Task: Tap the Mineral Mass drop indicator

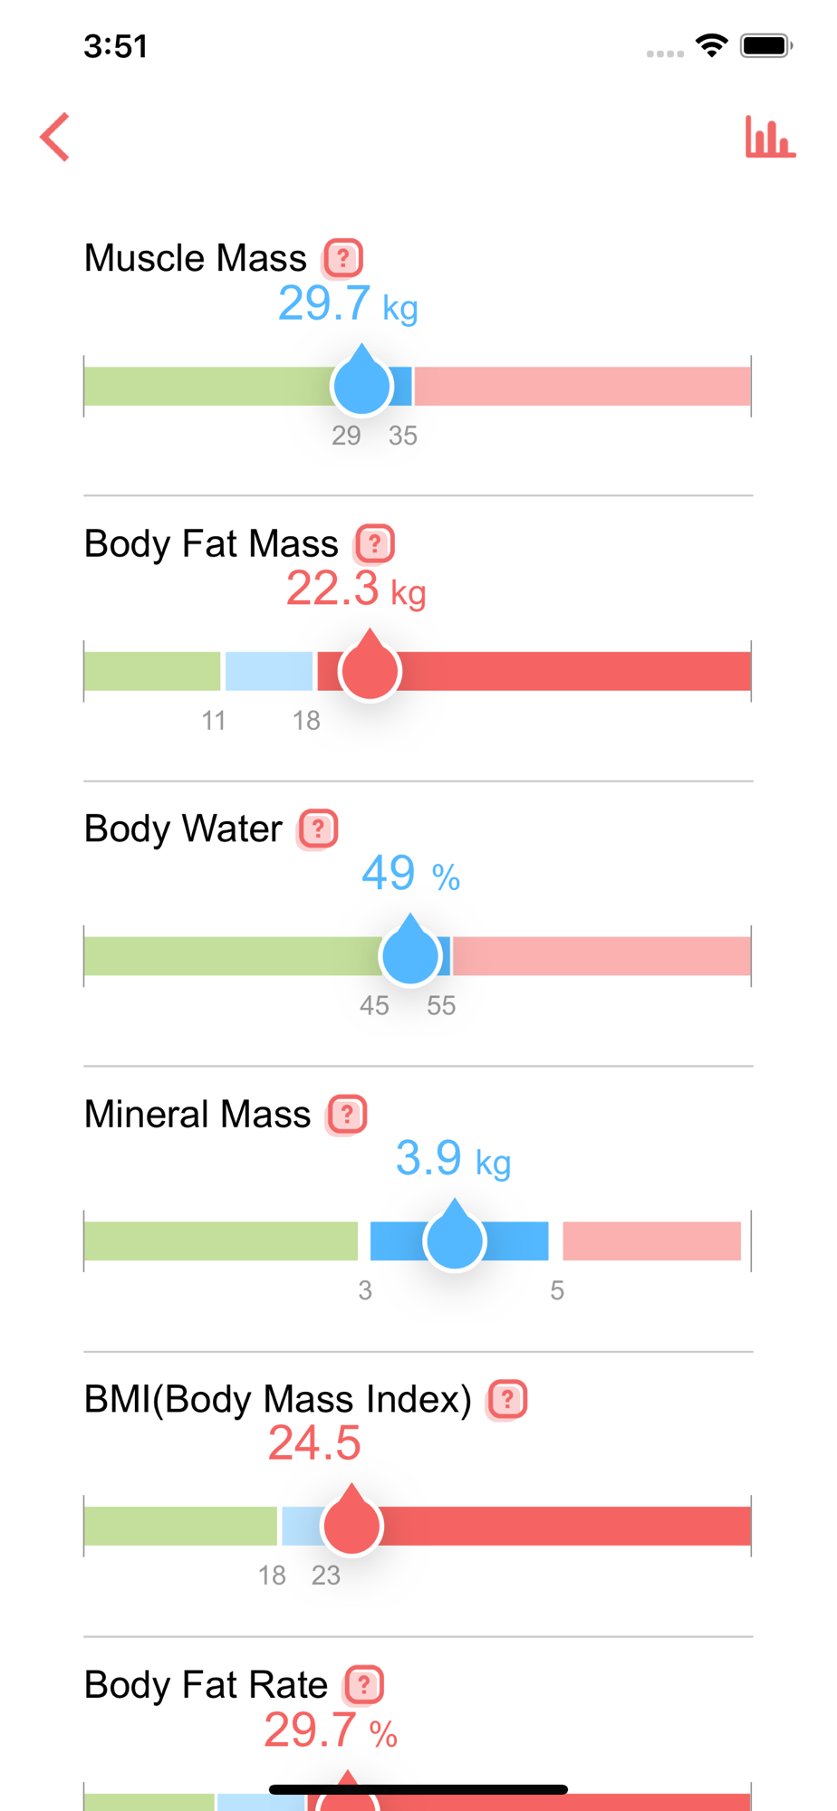Action: pyautogui.click(x=455, y=1240)
